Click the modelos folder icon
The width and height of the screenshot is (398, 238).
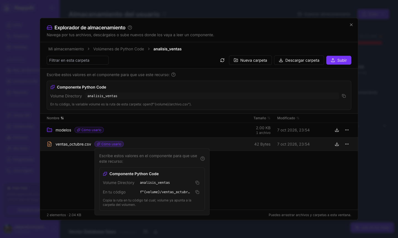(49, 130)
